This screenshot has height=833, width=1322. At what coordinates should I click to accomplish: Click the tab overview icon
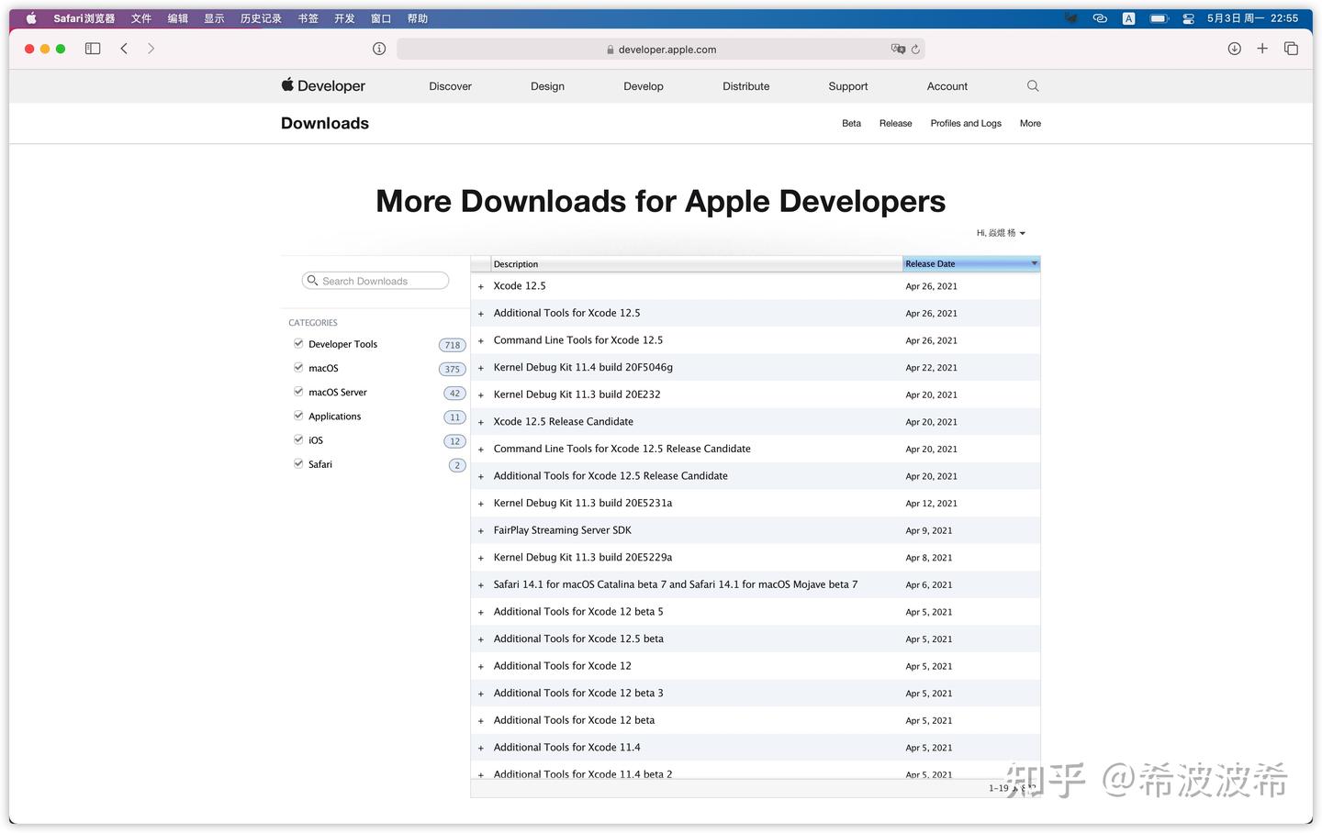1291,49
